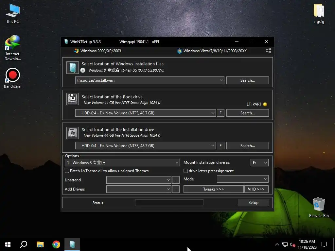Open the Windows 8 edition dropdown
The width and height of the screenshot is (335, 251).
click(122, 163)
